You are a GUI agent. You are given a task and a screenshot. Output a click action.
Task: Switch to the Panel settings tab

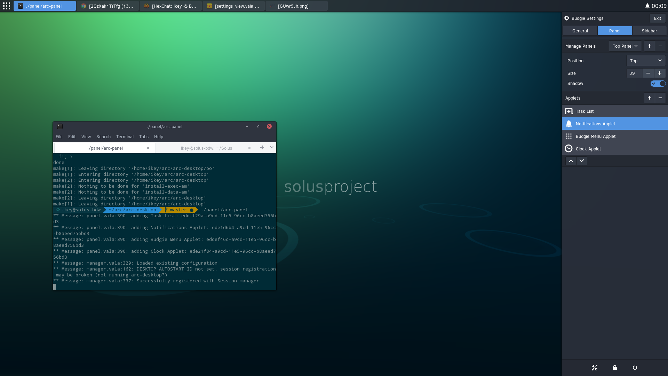(615, 31)
